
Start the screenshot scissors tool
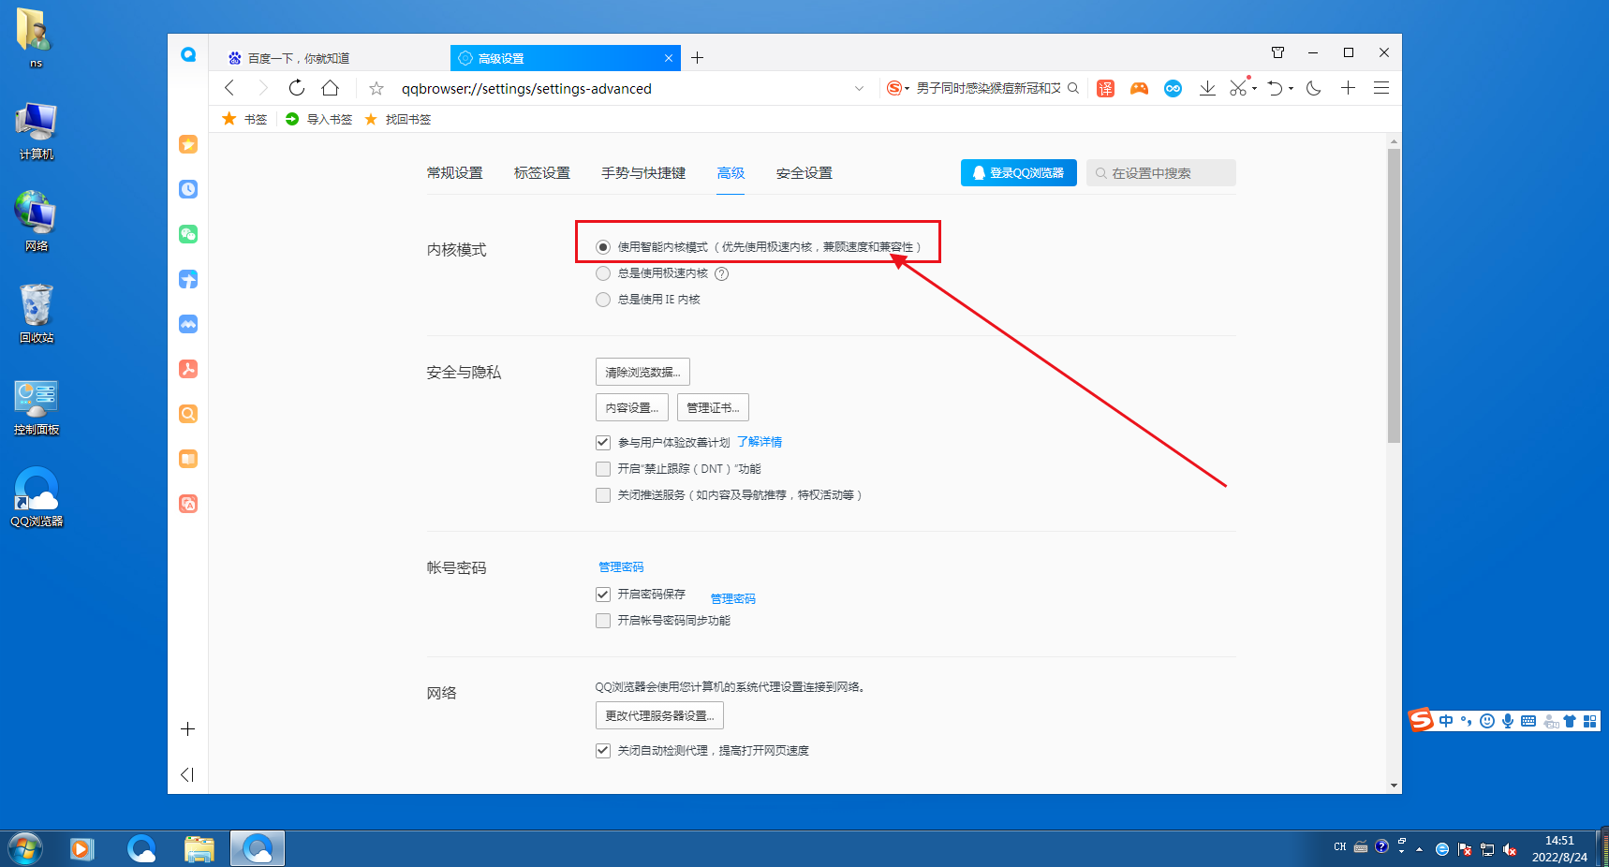(x=1238, y=88)
